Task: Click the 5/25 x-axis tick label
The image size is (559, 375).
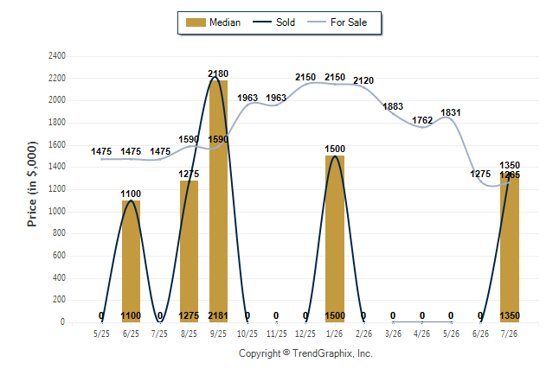Action: [101, 334]
